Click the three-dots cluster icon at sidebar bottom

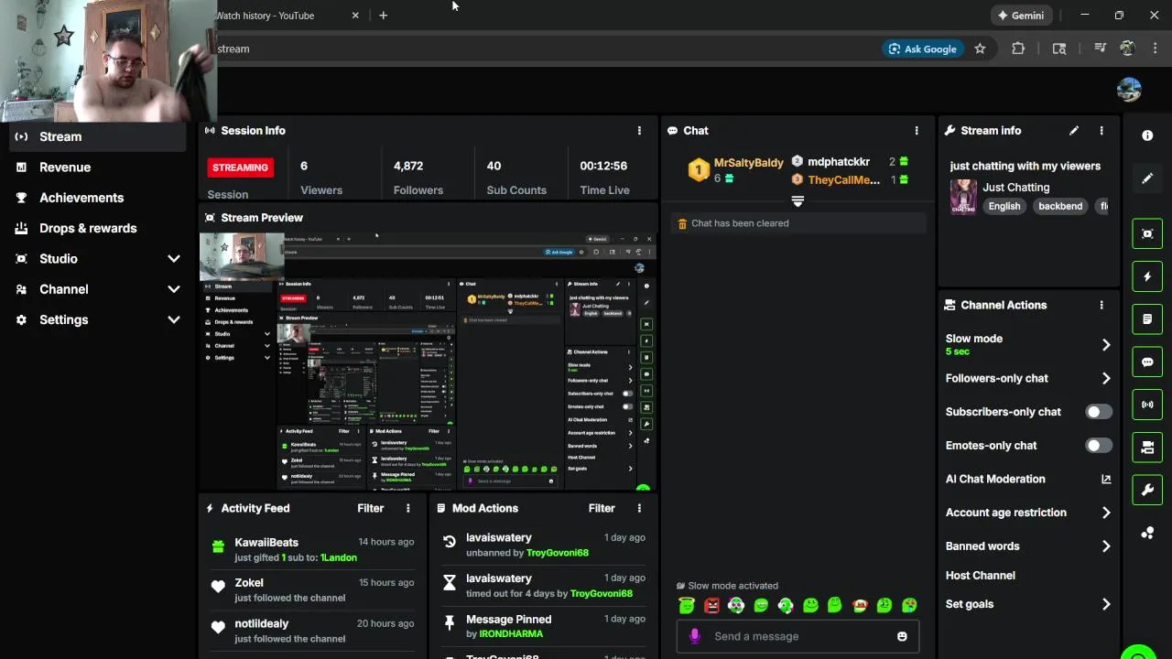point(1147,533)
